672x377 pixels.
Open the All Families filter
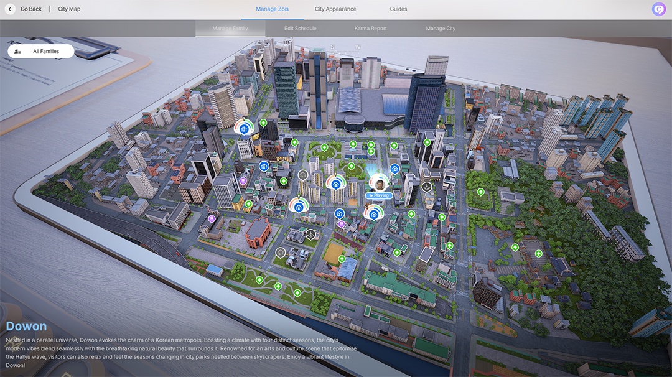tap(41, 51)
